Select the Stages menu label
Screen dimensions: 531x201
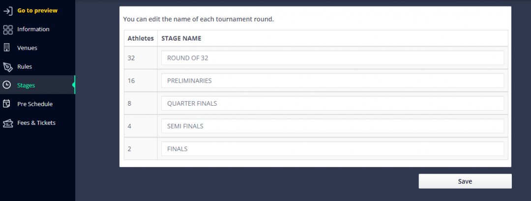pos(26,86)
